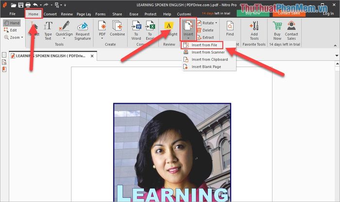Open the Customize Quick Access Toolbar arrow
Viewport: 340px width, 202px height.
(65, 5)
